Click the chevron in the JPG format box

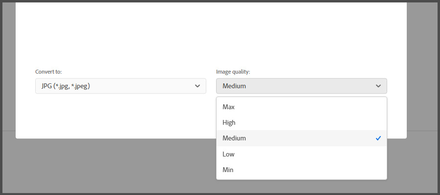coord(198,86)
